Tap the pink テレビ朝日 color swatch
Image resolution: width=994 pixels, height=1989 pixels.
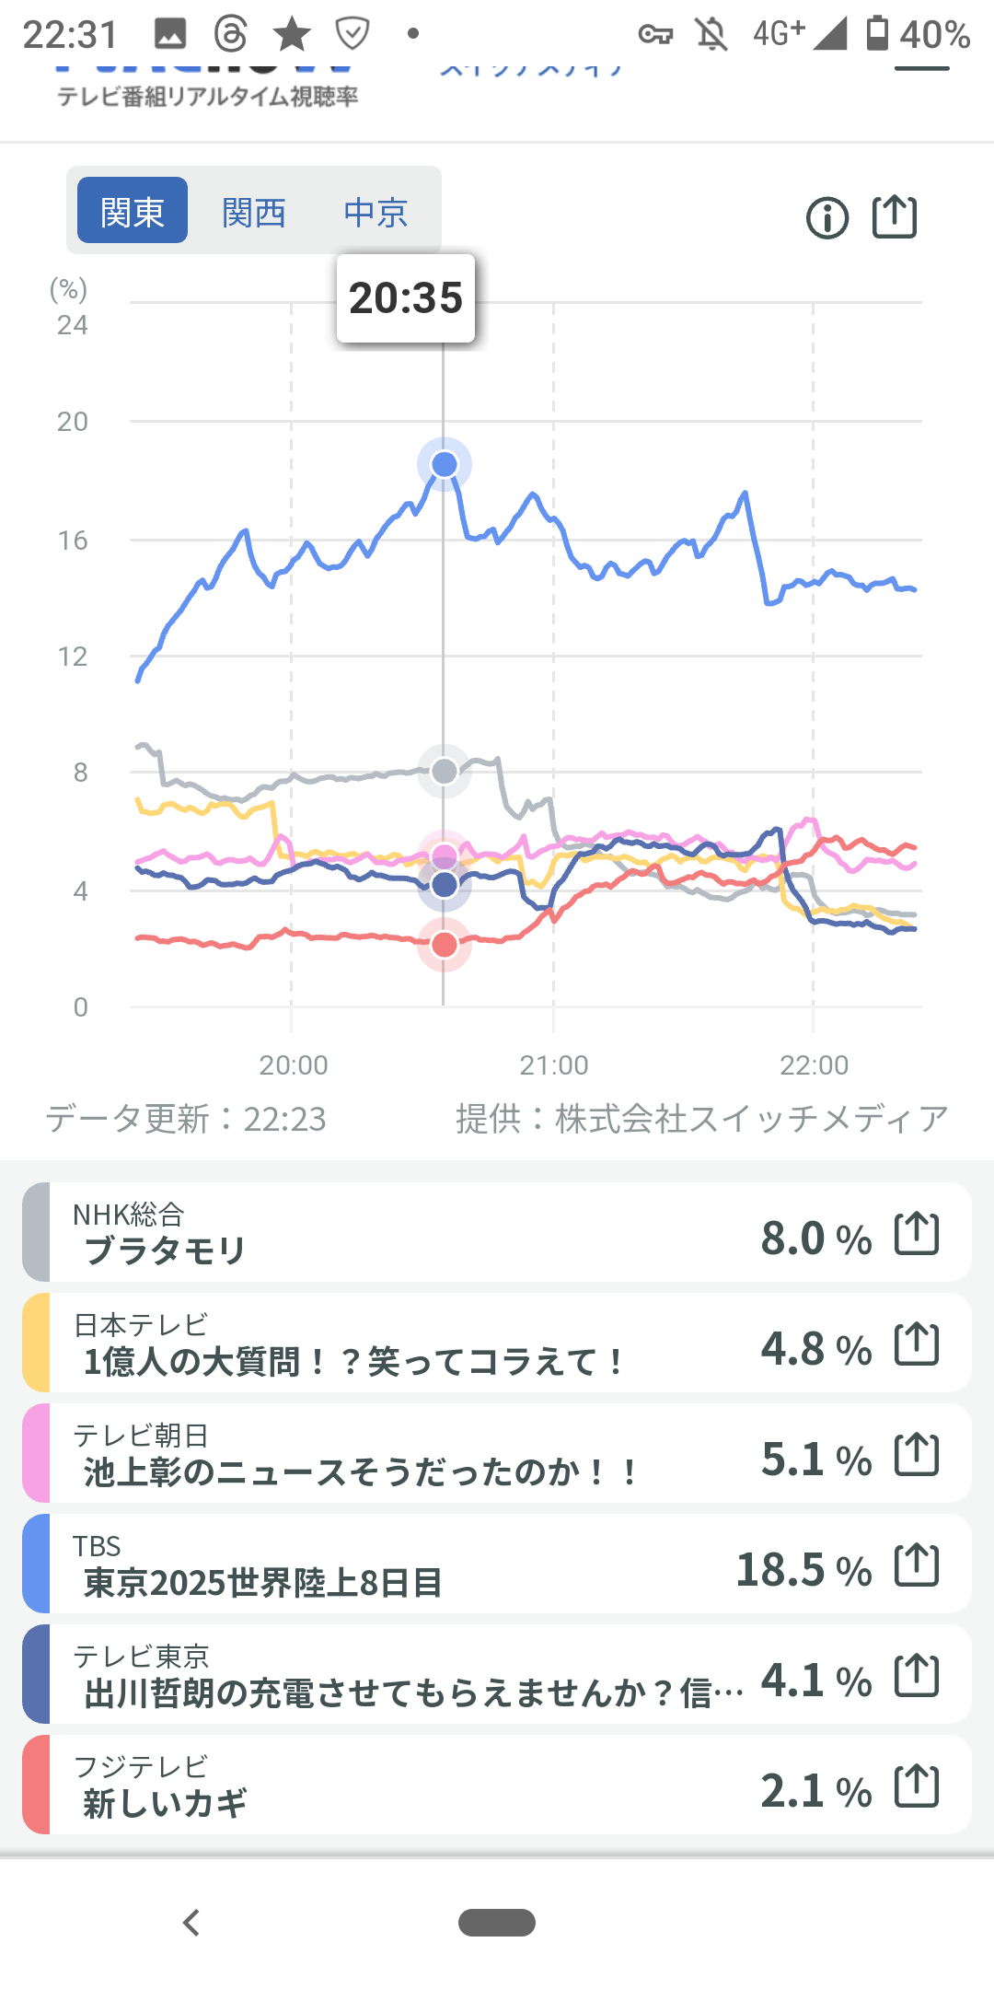pyautogui.click(x=36, y=1453)
